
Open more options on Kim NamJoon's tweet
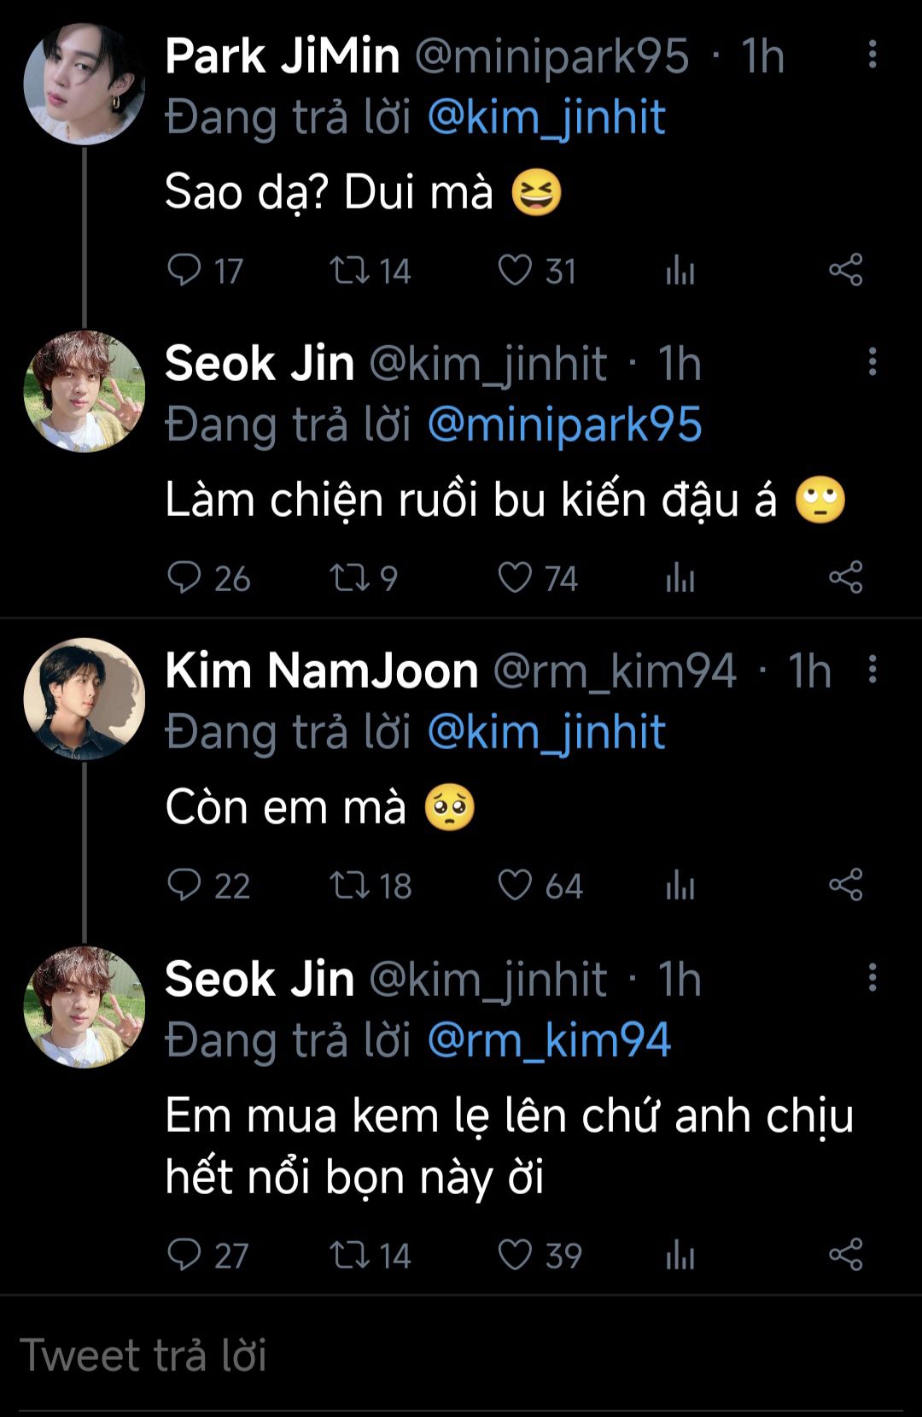click(x=872, y=670)
